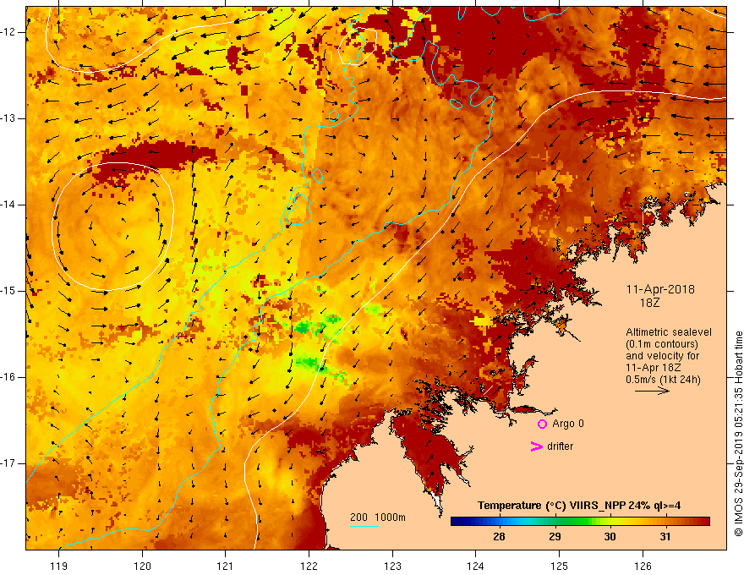Click the "drifter" legend label
Viewport: 744px width, 575px height.
point(560,446)
